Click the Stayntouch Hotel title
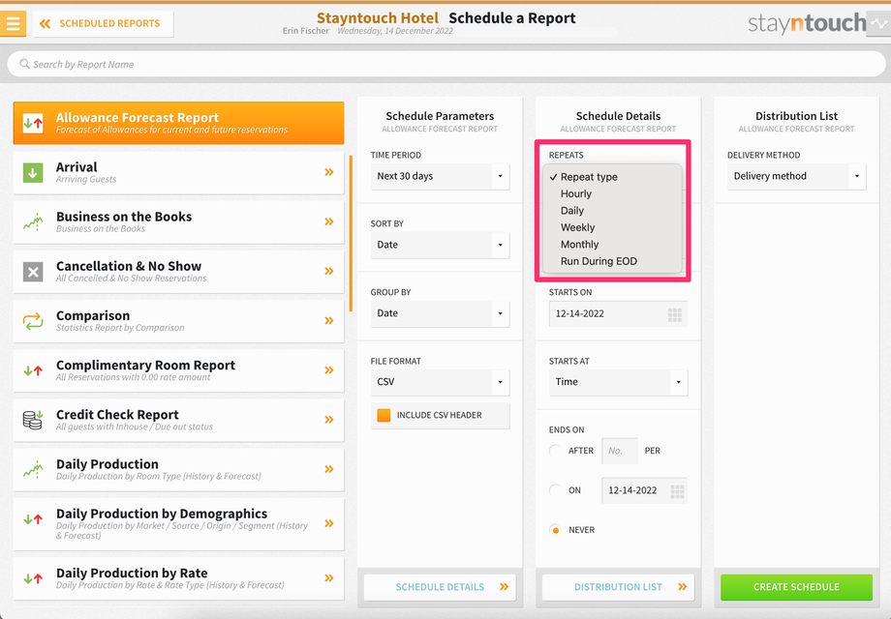Screen dimensions: 891x619 (378, 18)
